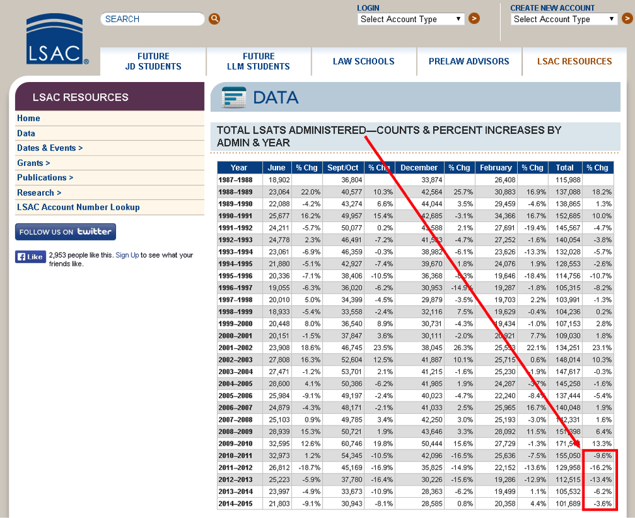Open the Future JD Students tab
The height and width of the screenshot is (518, 635).
[153, 61]
